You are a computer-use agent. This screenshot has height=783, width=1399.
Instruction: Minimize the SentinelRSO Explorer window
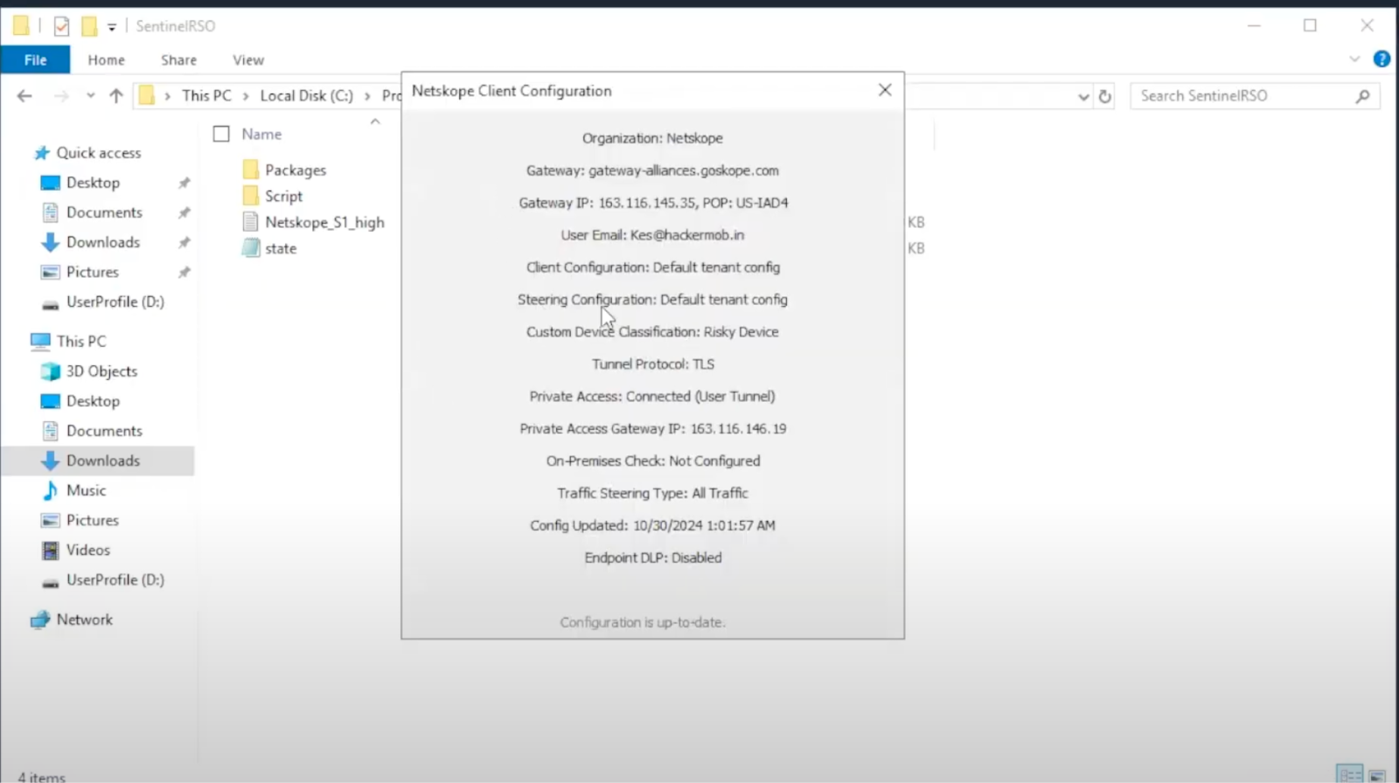click(x=1254, y=25)
